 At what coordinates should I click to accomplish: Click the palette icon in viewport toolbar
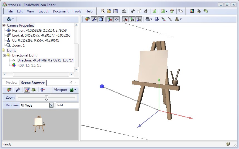tap(87, 19)
